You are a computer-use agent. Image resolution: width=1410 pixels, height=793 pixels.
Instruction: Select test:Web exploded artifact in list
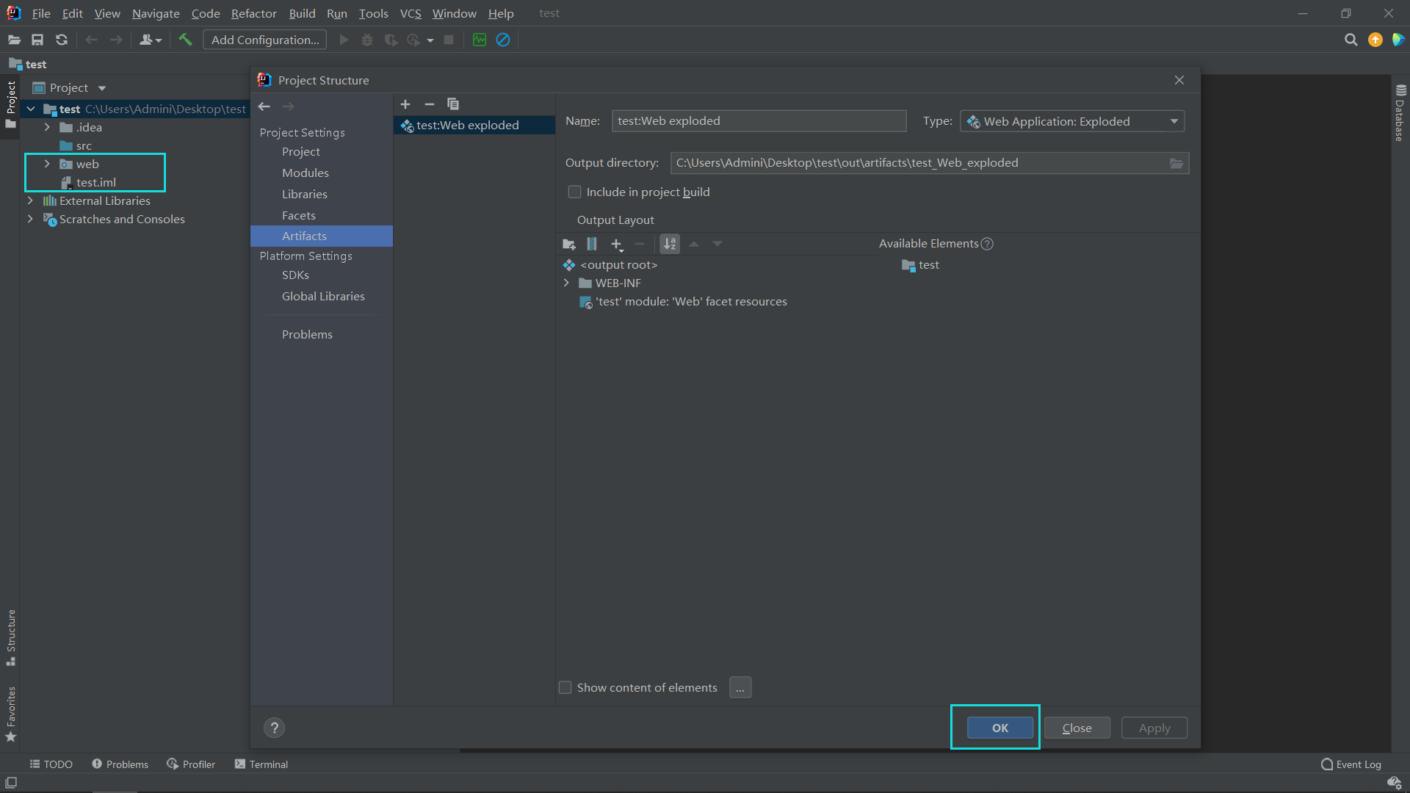click(474, 126)
